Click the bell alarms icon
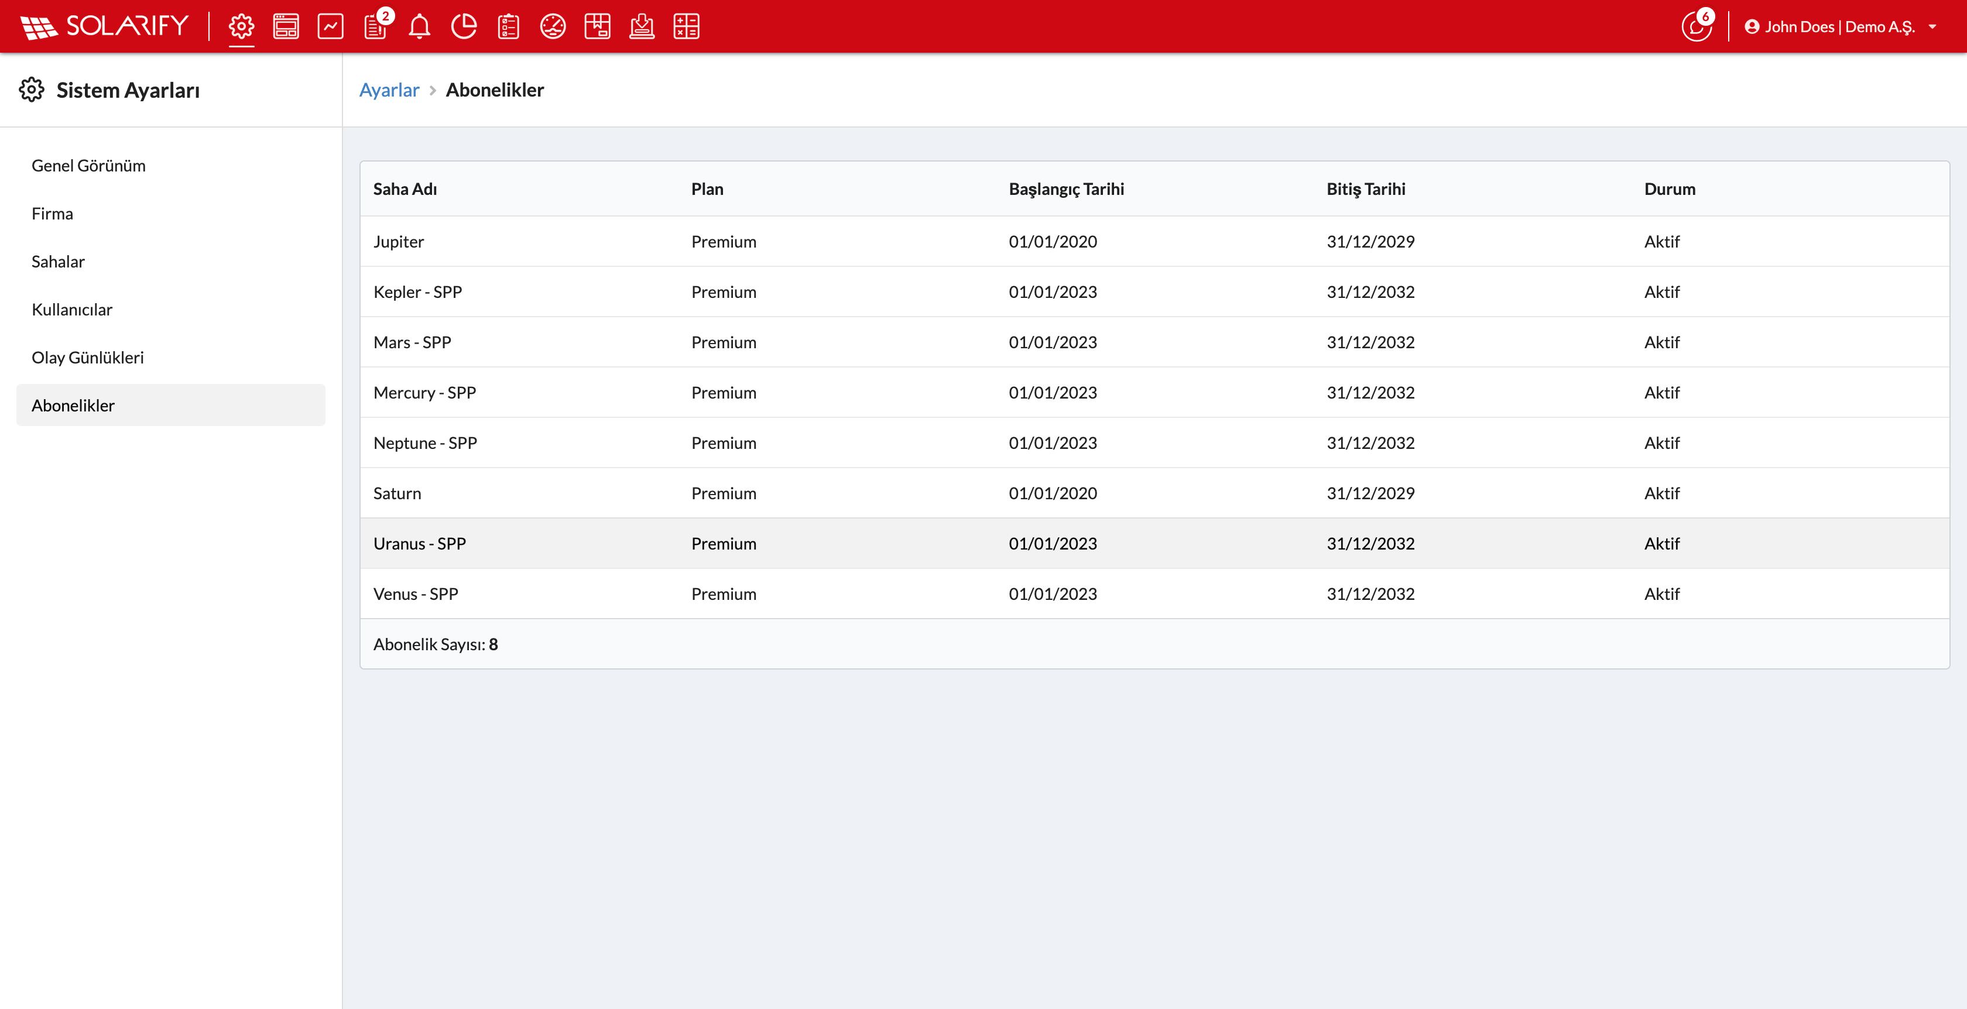 point(419,27)
